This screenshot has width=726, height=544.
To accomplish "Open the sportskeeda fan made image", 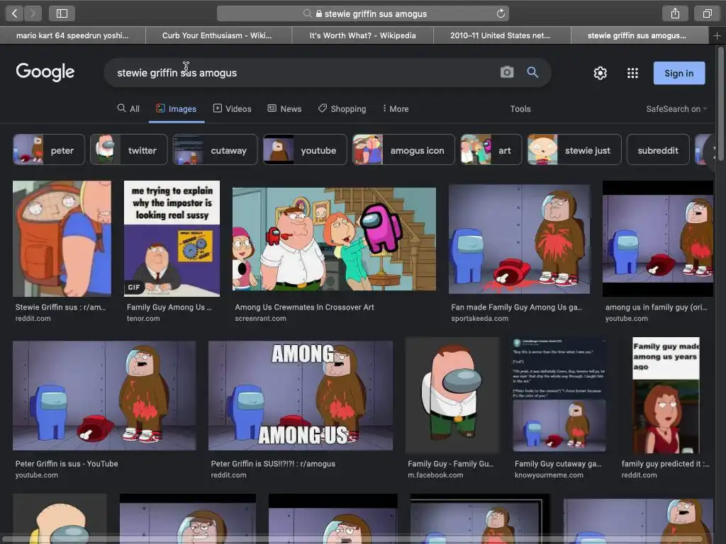I will [519, 239].
